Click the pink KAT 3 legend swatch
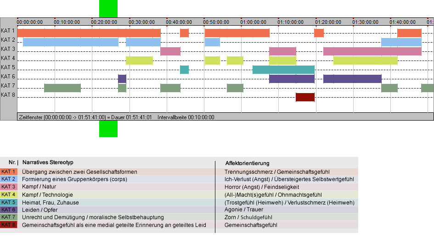The image size is (434, 243). pyautogui.click(x=9, y=187)
